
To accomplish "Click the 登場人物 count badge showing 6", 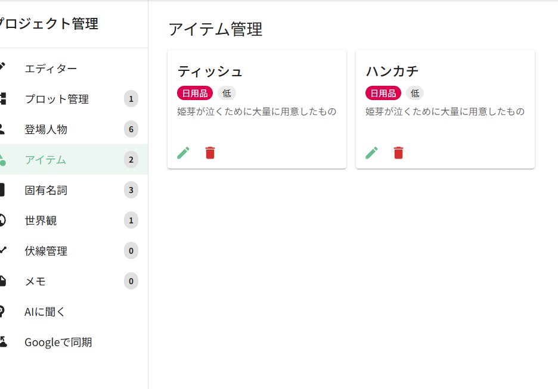I will point(131,129).
